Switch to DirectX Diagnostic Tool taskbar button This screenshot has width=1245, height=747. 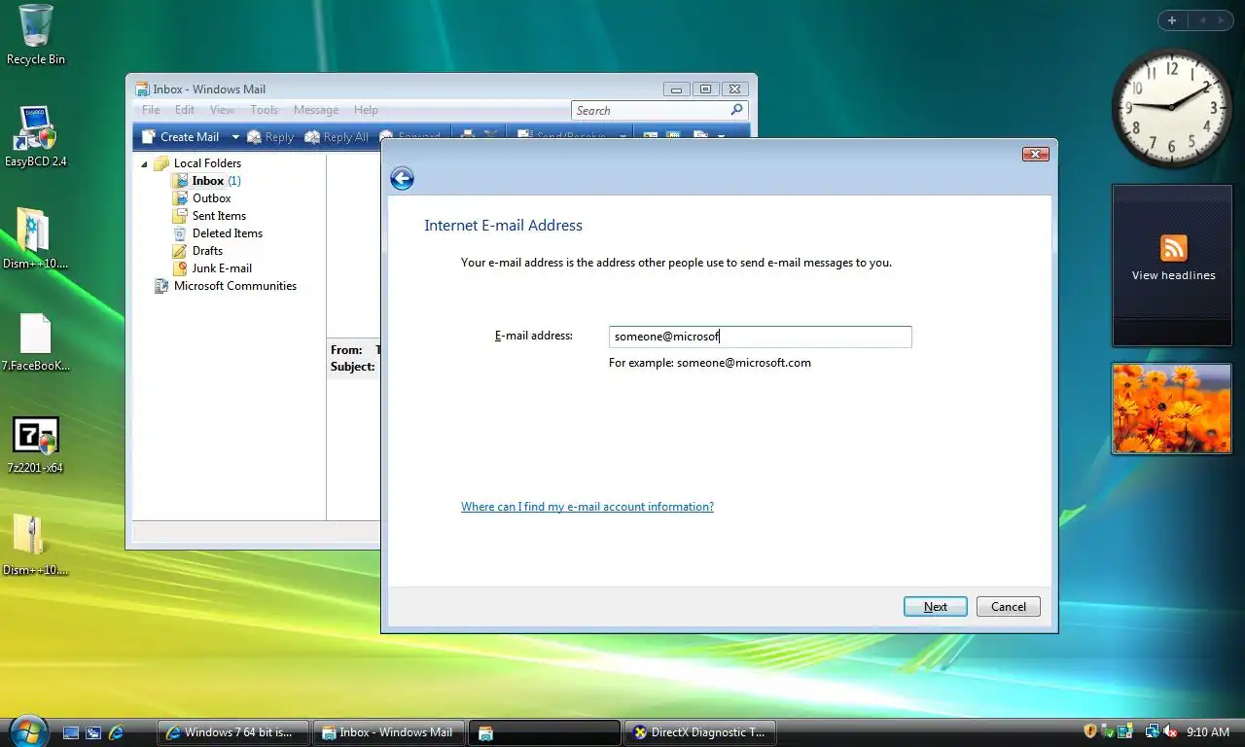coord(700,732)
